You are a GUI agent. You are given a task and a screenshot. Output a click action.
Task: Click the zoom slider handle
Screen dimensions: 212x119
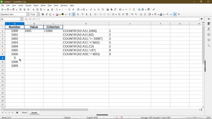pos(195,118)
